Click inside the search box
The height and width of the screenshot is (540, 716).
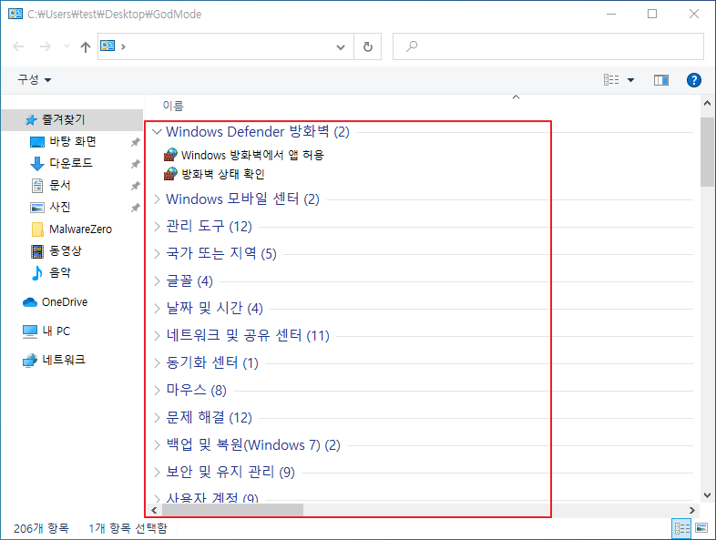548,46
